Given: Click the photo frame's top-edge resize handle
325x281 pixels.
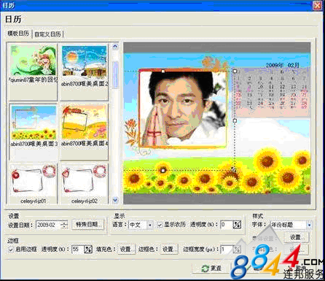Looking at the screenshot, I should coord(163,72).
